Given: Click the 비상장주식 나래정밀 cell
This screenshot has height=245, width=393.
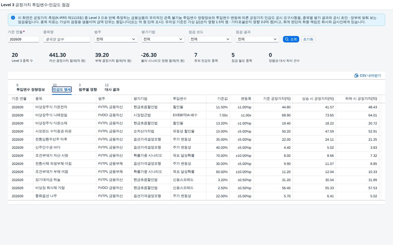Looking at the screenshot, I should pyautogui.click(x=65, y=115).
